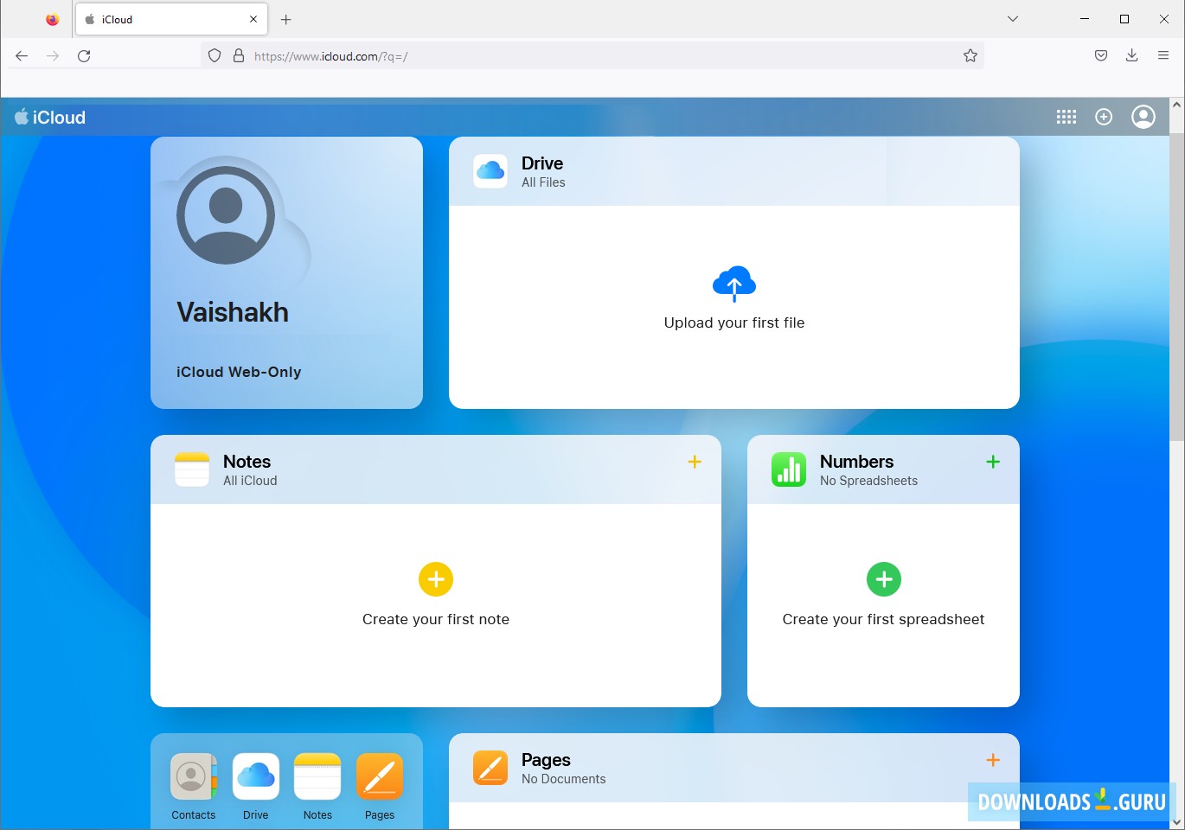Screen dimensions: 1185x830
Task: Open Pages from the bottom dock
Action: tap(380, 776)
